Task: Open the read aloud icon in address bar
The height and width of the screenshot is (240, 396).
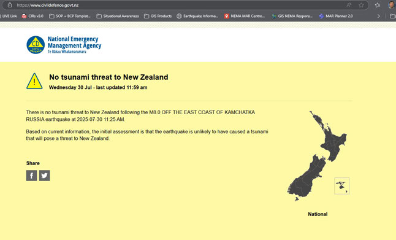Action: (x=349, y=5)
